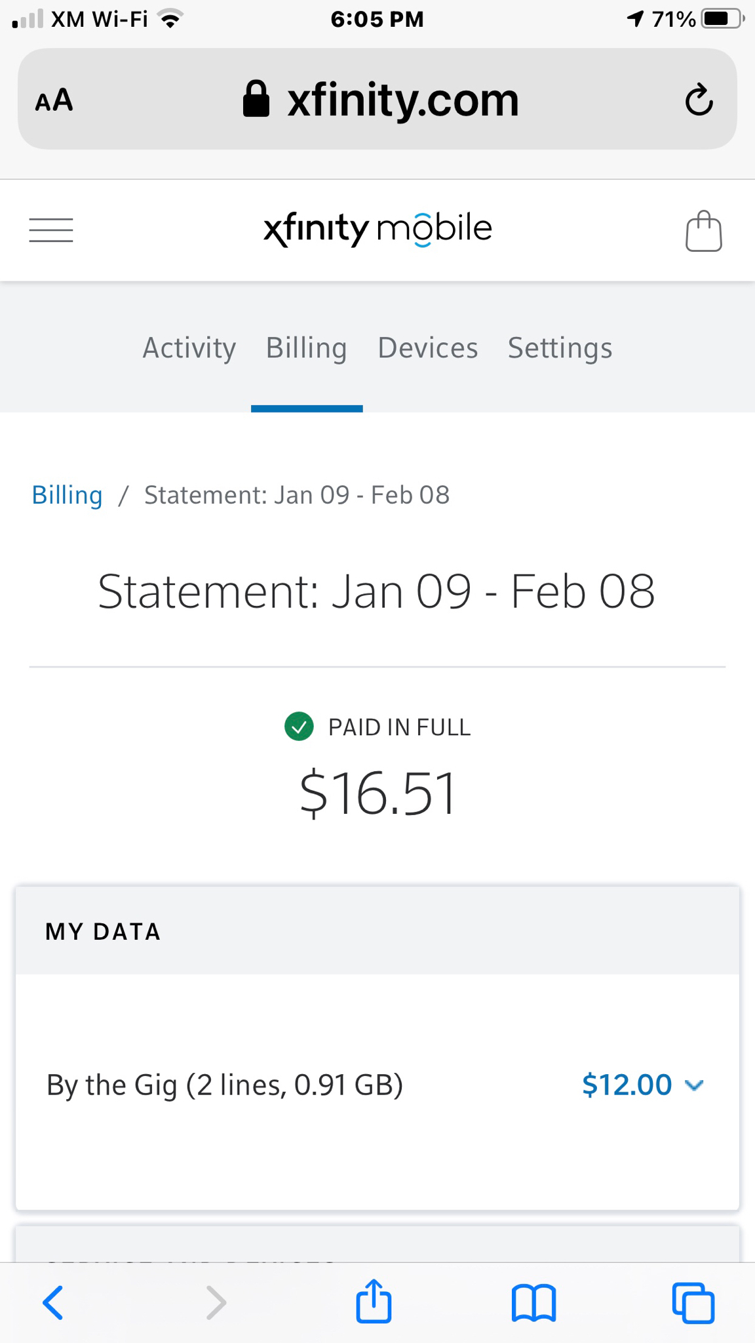
Task: Open the shopping bag cart
Action: tap(703, 231)
